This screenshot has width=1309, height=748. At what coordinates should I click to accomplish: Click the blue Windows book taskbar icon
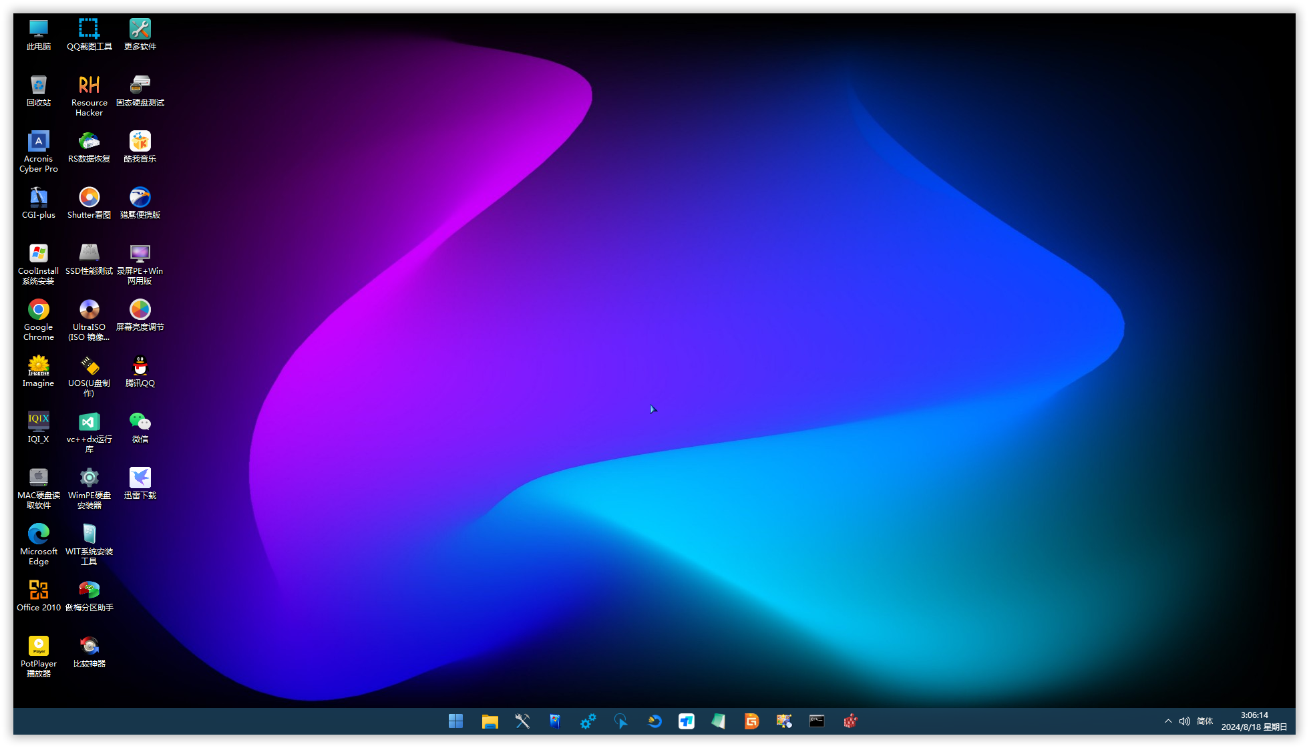pos(555,721)
